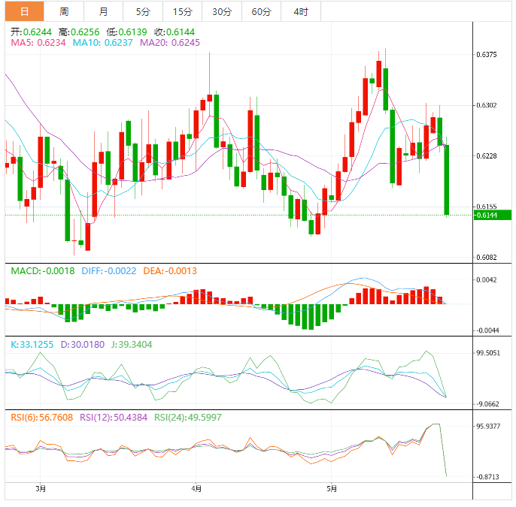
Task: Click the RSI(6) indicator label
Action: [41, 417]
